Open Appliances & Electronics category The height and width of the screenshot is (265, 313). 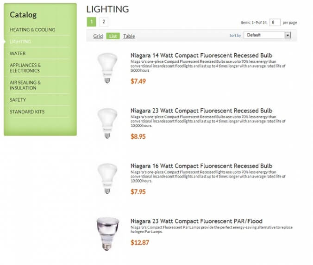point(25,68)
